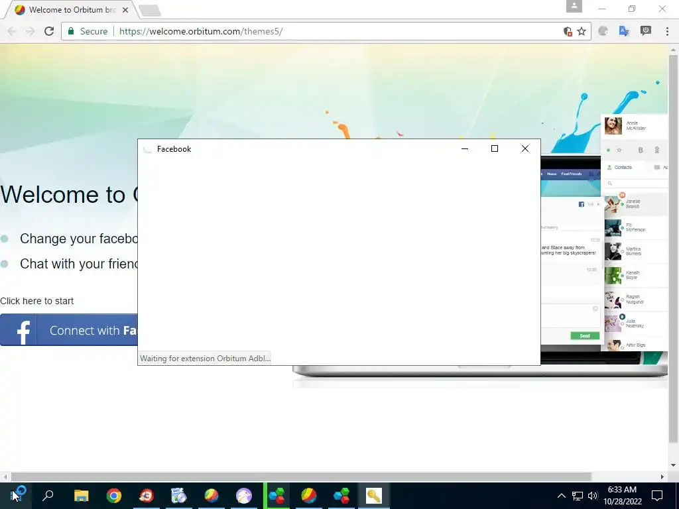Screen dimensions: 679x509
Task: Open the clock showing 6:33 AM
Action: [x=622, y=496]
